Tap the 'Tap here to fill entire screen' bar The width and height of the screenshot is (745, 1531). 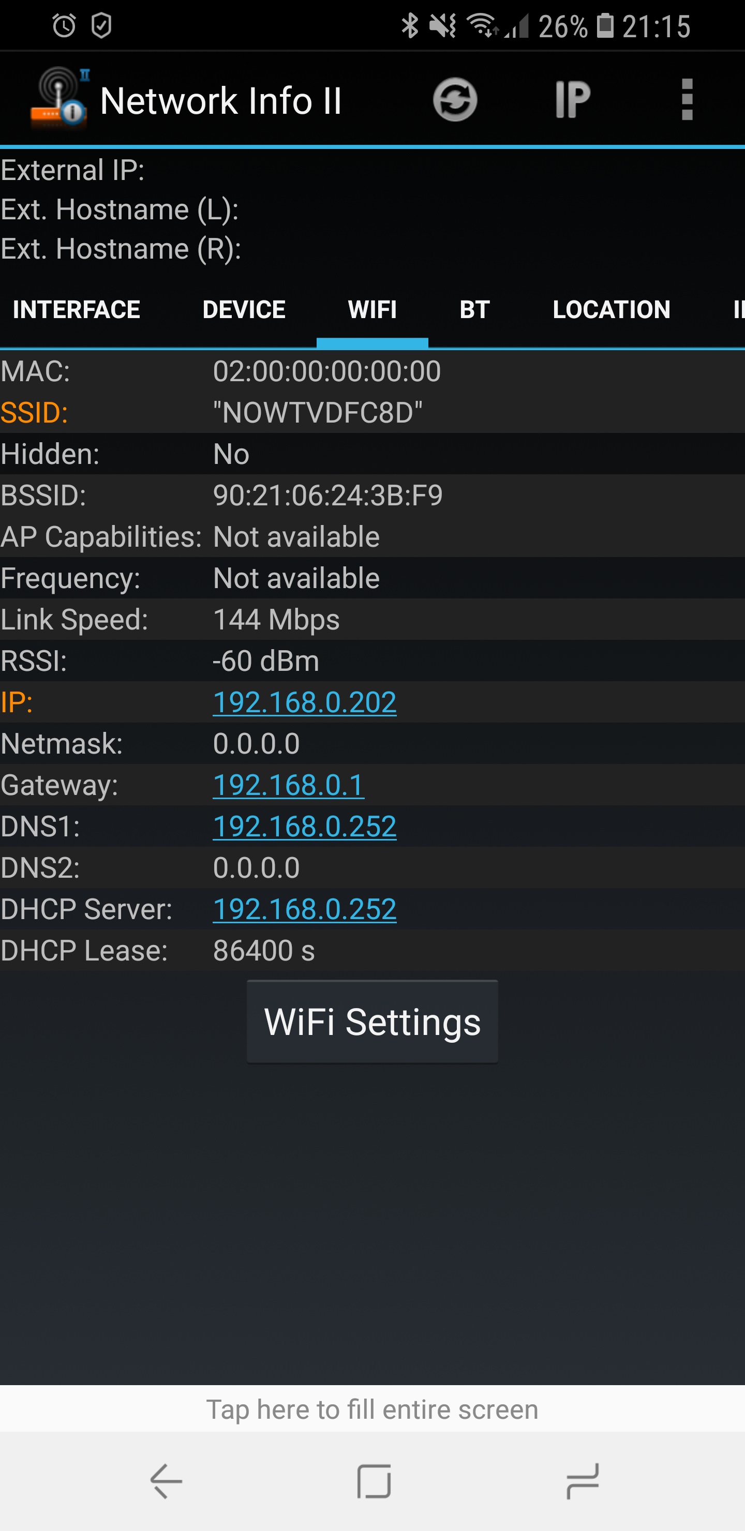tap(372, 1409)
